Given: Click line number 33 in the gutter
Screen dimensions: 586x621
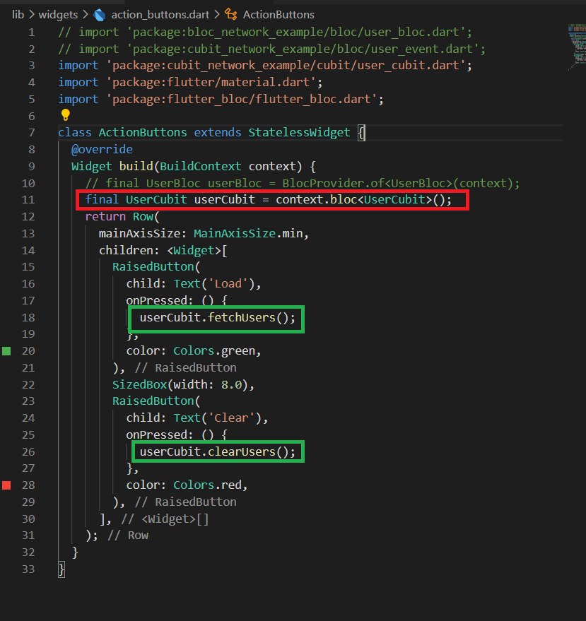Looking at the screenshot, I should 28,569.
